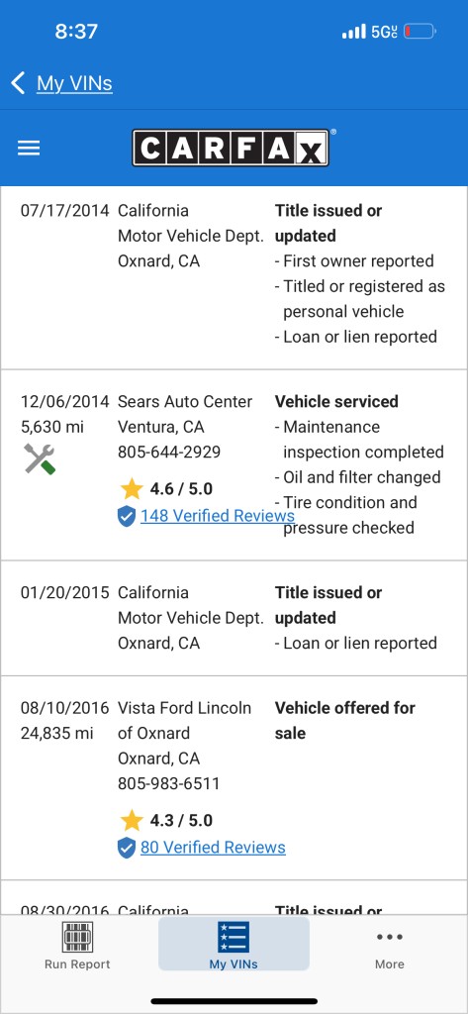Click the CARFAX logo
The height and width of the screenshot is (1014, 468).
[x=231, y=148]
